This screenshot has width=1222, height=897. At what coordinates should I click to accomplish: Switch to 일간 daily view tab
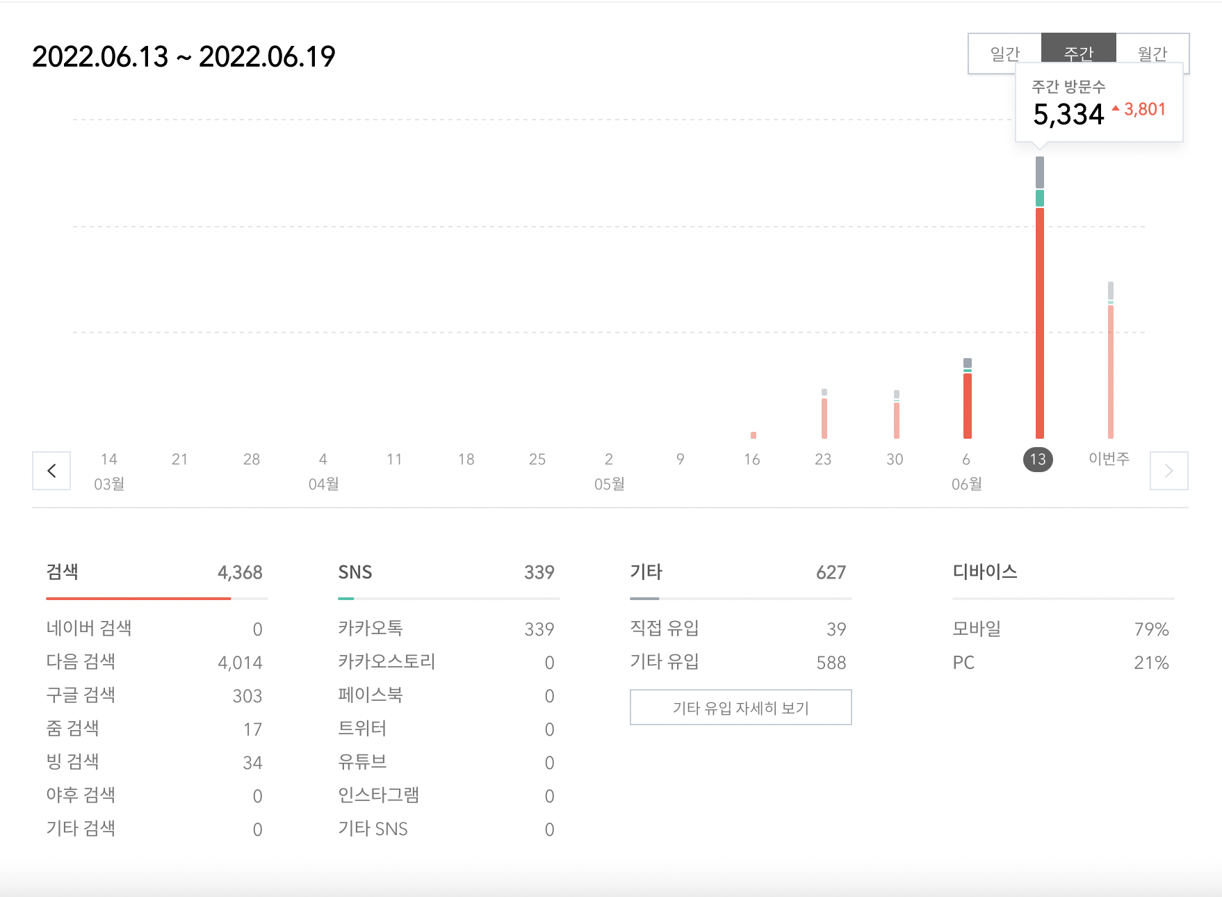[x=1004, y=53]
